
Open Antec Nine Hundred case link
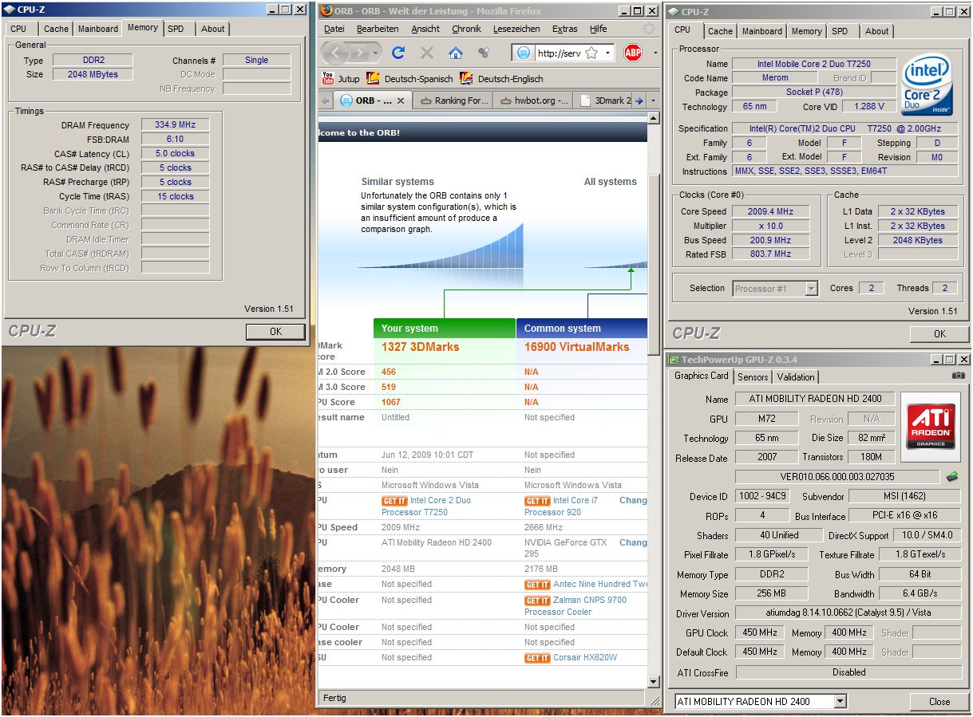(600, 585)
